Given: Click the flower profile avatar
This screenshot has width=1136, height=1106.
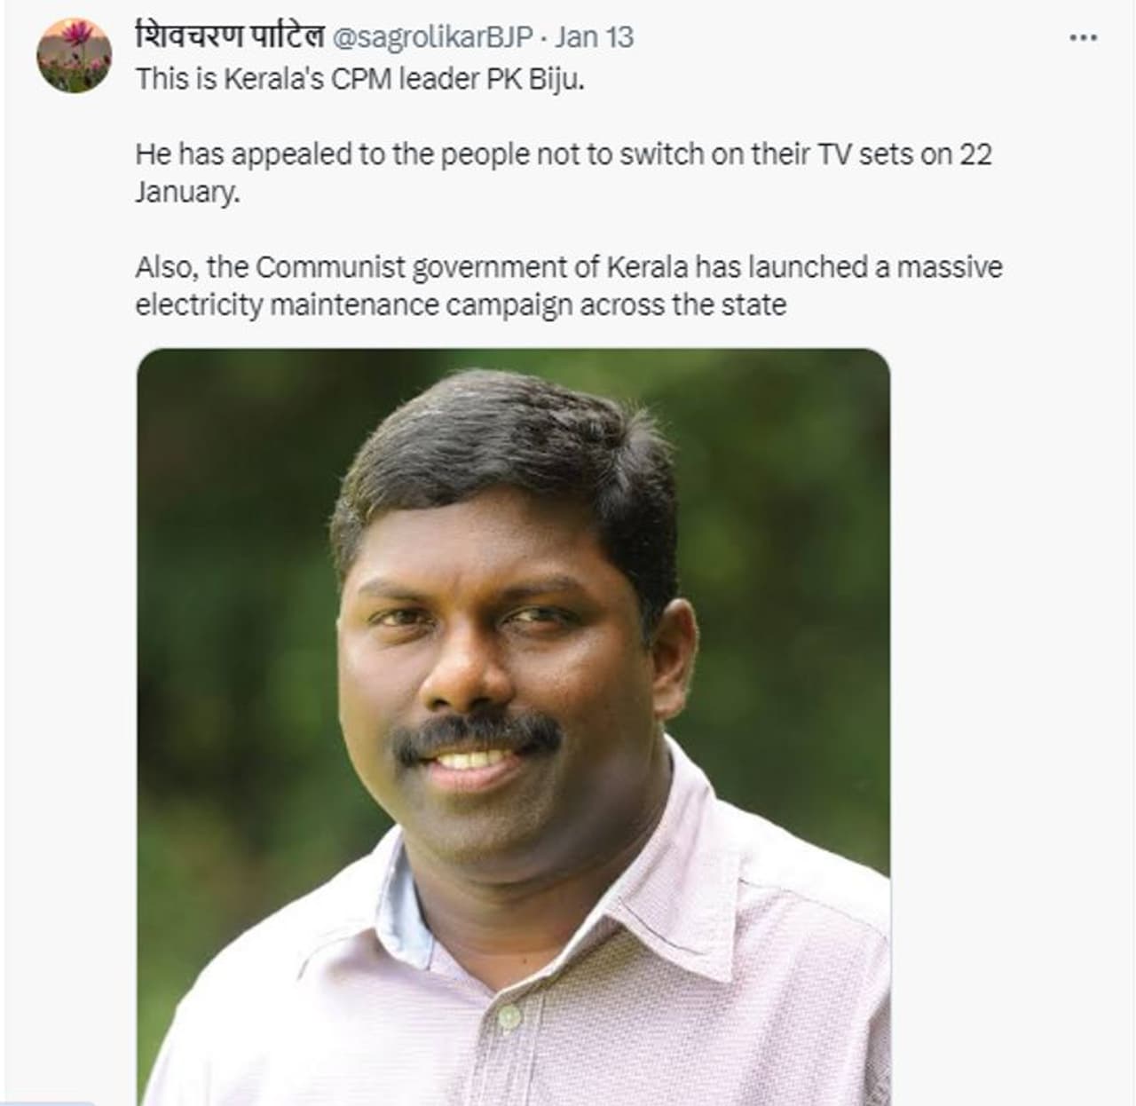Looking at the screenshot, I should pyautogui.click(x=75, y=55).
